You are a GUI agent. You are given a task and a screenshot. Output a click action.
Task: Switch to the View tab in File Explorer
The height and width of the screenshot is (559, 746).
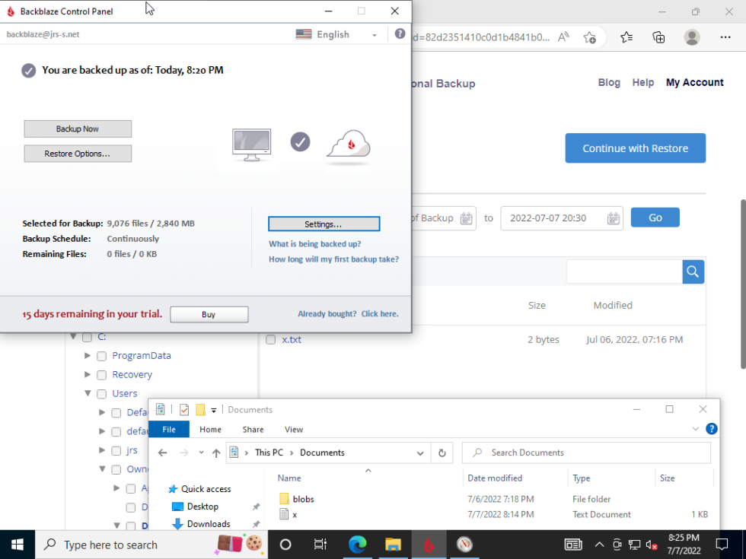294,429
